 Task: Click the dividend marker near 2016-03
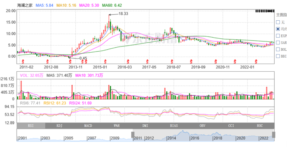pos(128,62)
